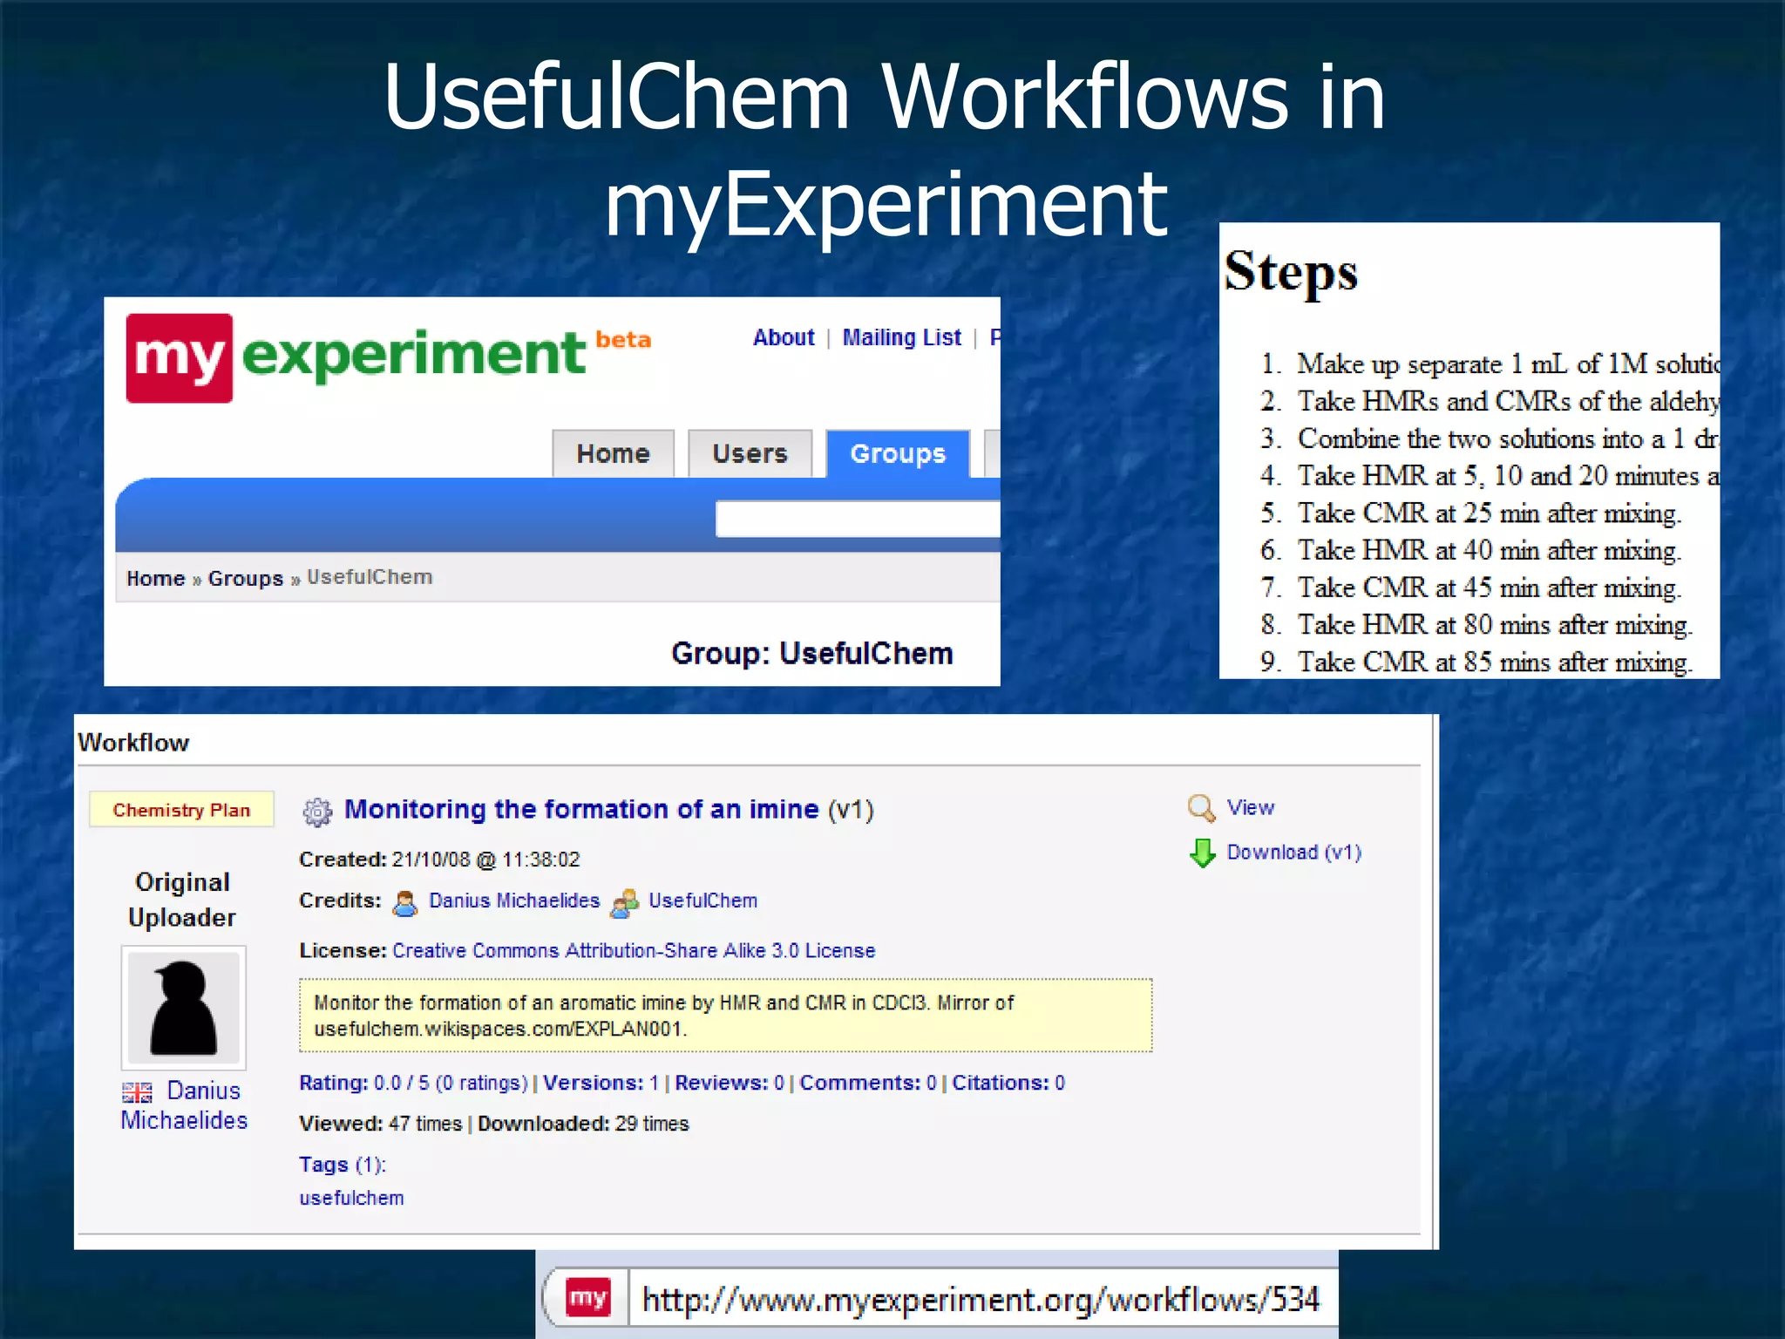Open Danius Michaelides credit link
Image resolution: width=1785 pixels, height=1339 pixels.
tap(514, 901)
